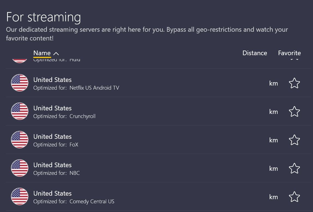
Task: Add Comedy Central US to favorites
Action: [x=294, y=197]
